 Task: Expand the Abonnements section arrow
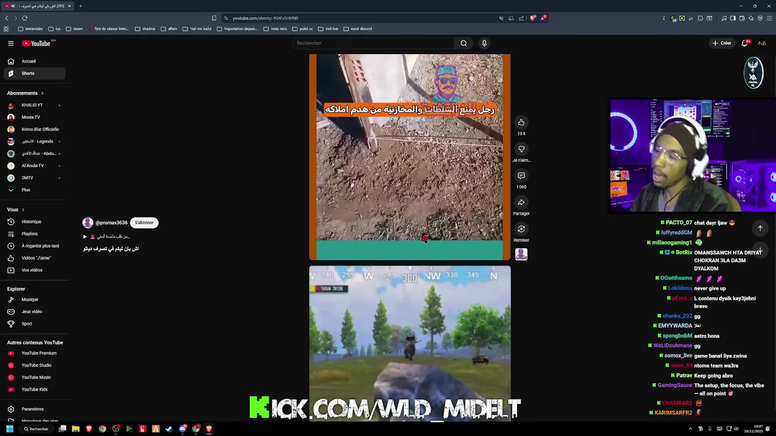point(42,93)
